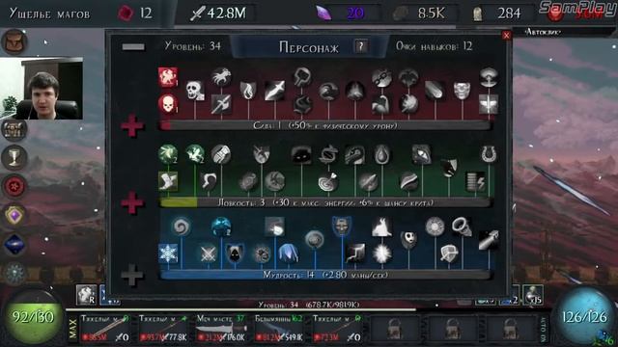Activate the fist ability slot marked R
Viewport: 618px width, 347px height.
coord(86,295)
